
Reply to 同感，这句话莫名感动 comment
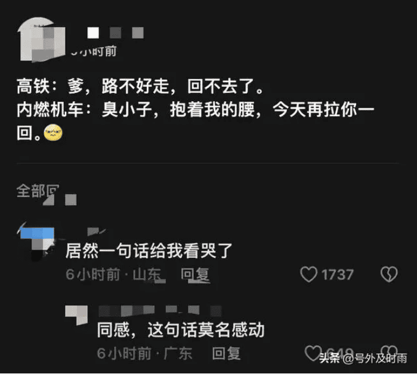coord(226,353)
